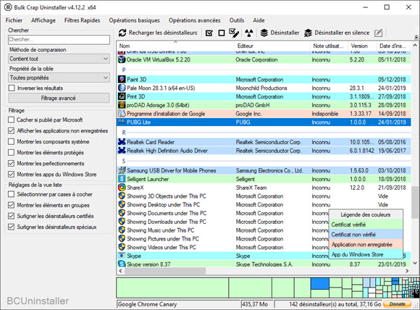The image size is (420, 310).
Task: Sort list by the Version column header
Action: [x=362, y=46]
